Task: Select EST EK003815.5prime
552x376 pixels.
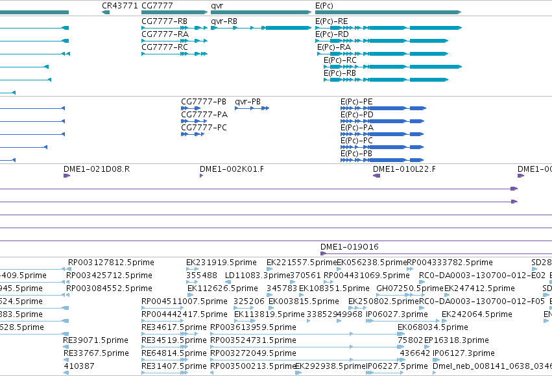Action: [x=271, y=308]
